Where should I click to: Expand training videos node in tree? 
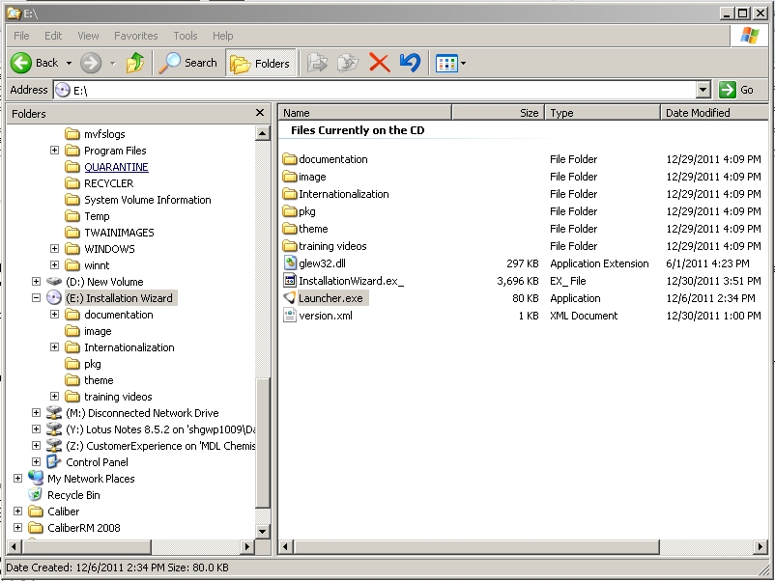click(54, 396)
